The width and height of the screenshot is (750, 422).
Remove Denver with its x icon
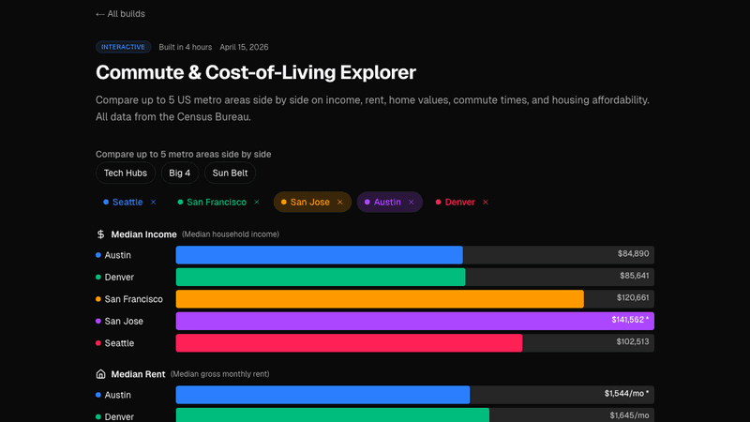click(486, 202)
